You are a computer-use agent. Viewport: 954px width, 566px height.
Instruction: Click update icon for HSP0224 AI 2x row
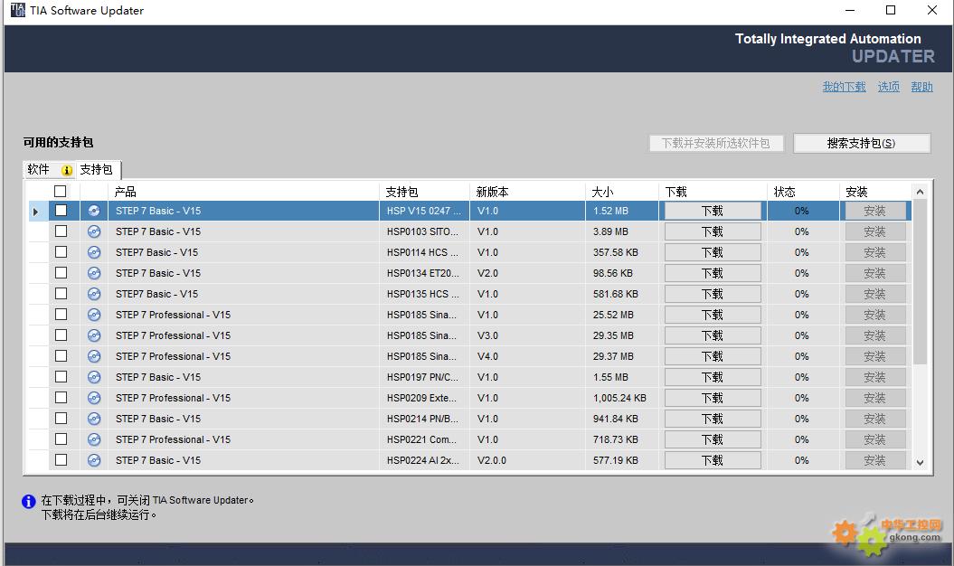click(x=94, y=460)
